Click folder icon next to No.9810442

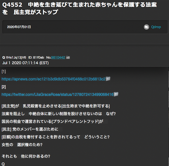click(68, 57)
